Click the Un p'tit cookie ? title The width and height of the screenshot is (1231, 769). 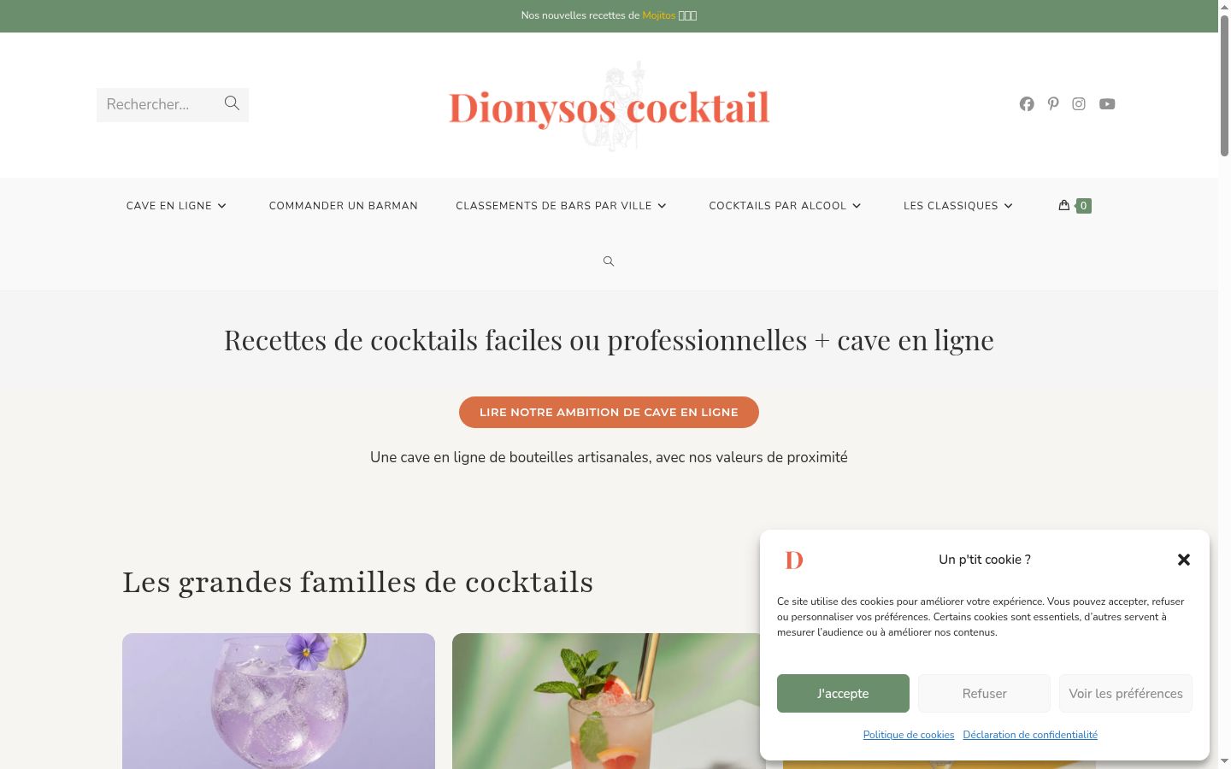(985, 560)
